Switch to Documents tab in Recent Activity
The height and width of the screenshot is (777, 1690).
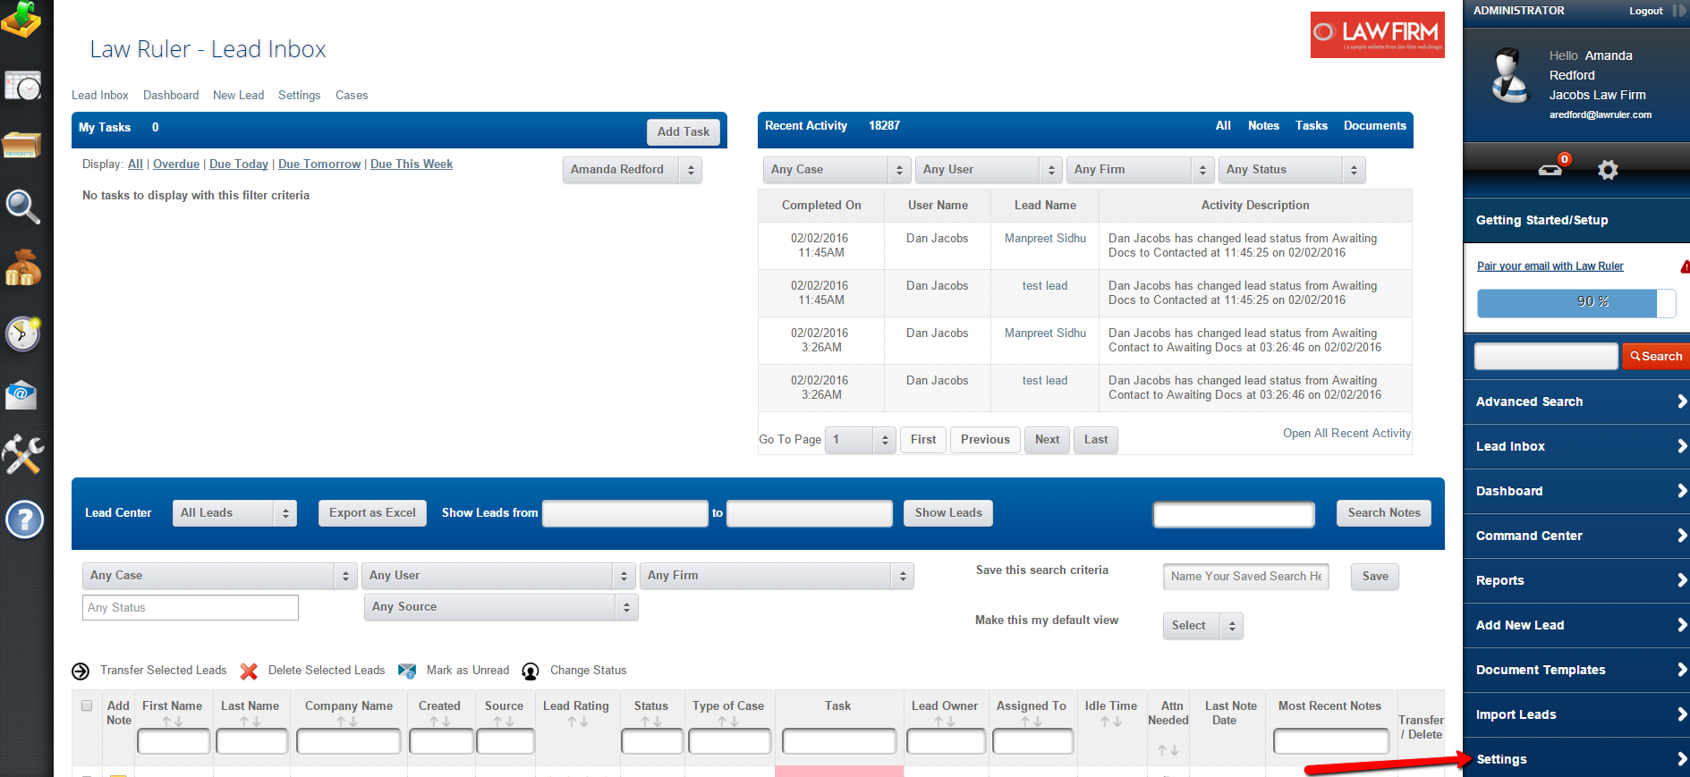[x=1374, y=126]
